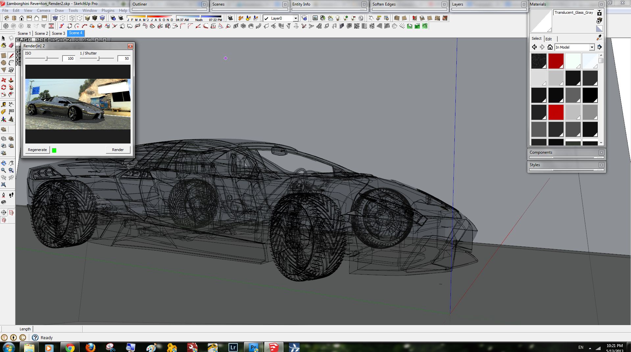Select the Tape Measure tool
The image size is (631, 352).
(4, 104)
